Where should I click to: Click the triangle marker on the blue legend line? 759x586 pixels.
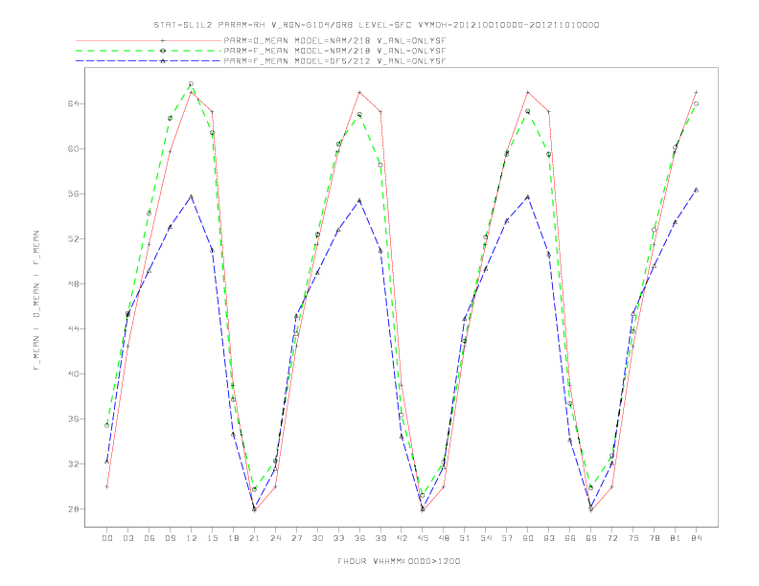(x=163, y=61)
